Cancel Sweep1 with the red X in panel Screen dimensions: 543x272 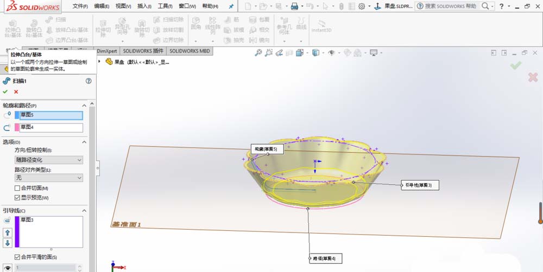[16, 92]
